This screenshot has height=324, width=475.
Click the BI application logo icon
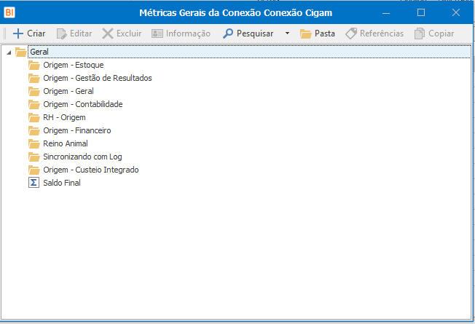(x=9, y=12)
